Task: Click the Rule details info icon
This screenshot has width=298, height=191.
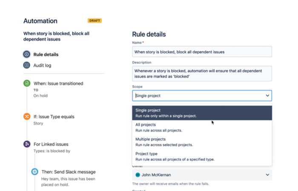Action: (26, 54)
